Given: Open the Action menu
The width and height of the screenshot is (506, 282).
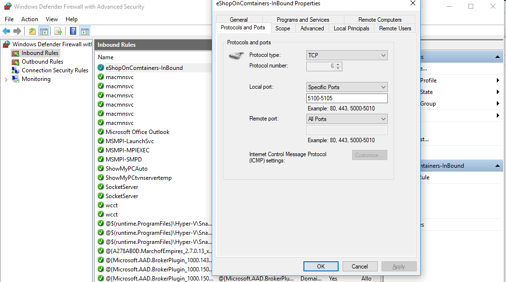Looking at the screenshot, I should click(29, 19).
